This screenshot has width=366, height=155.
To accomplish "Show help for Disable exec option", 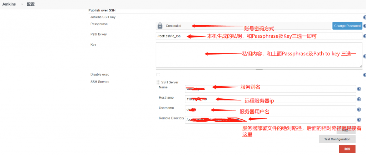I will 365,75.
